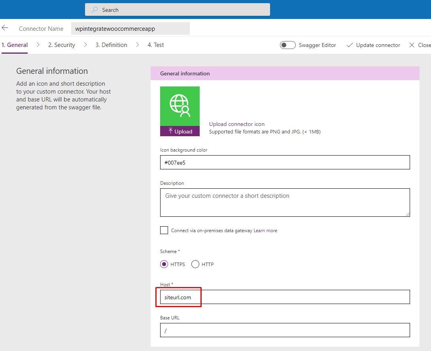
Task: Click the Upload button under icon
Action: (180, 131)
